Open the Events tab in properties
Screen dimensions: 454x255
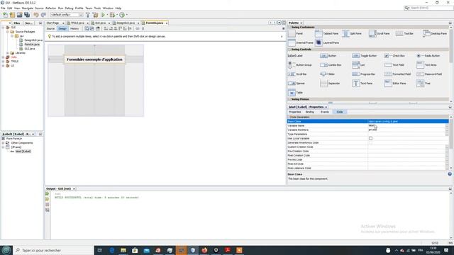click(x=325, y=112)
